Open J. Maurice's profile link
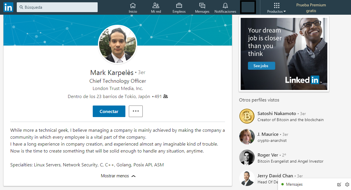The width and height of the screenshot is (351, 190). coord(268,134)
